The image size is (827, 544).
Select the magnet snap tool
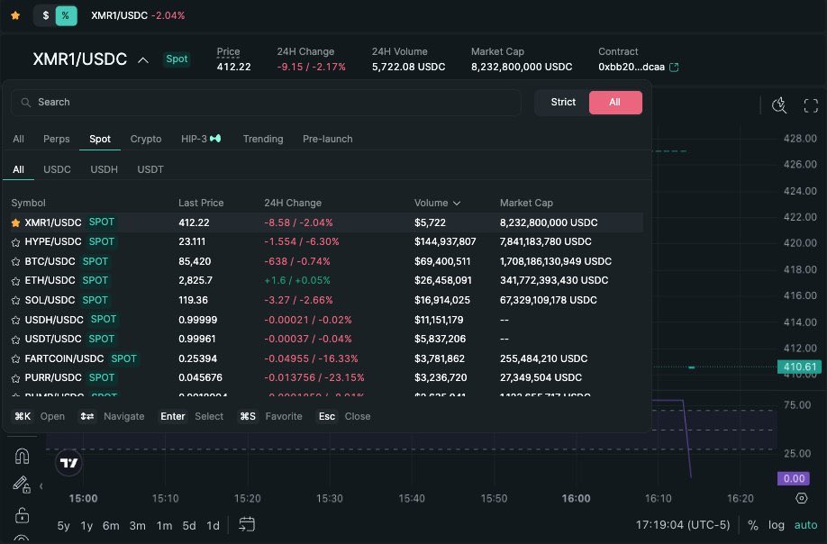click(x=22, y=456)
